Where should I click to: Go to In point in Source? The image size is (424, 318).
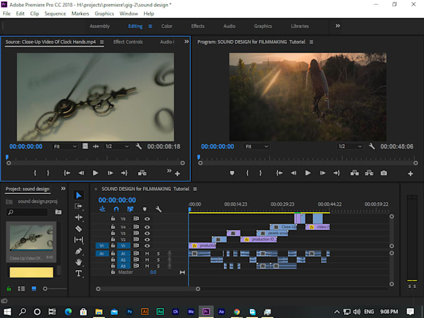click(67, 173)
